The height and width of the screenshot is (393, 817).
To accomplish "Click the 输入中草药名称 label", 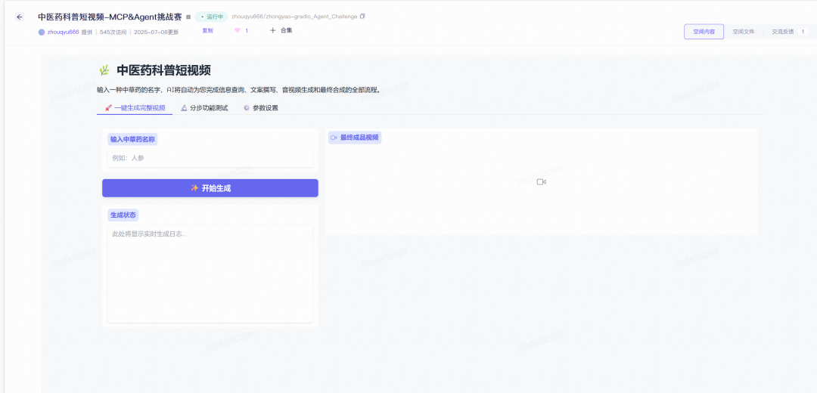I will [132, 140].
